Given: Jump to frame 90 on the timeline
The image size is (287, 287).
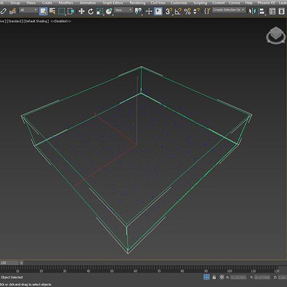Looking at the screenshot, I should pyautogui.click(x=206, y=271).
